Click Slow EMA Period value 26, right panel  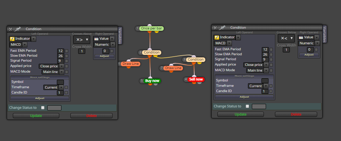[x=265, y=55]
